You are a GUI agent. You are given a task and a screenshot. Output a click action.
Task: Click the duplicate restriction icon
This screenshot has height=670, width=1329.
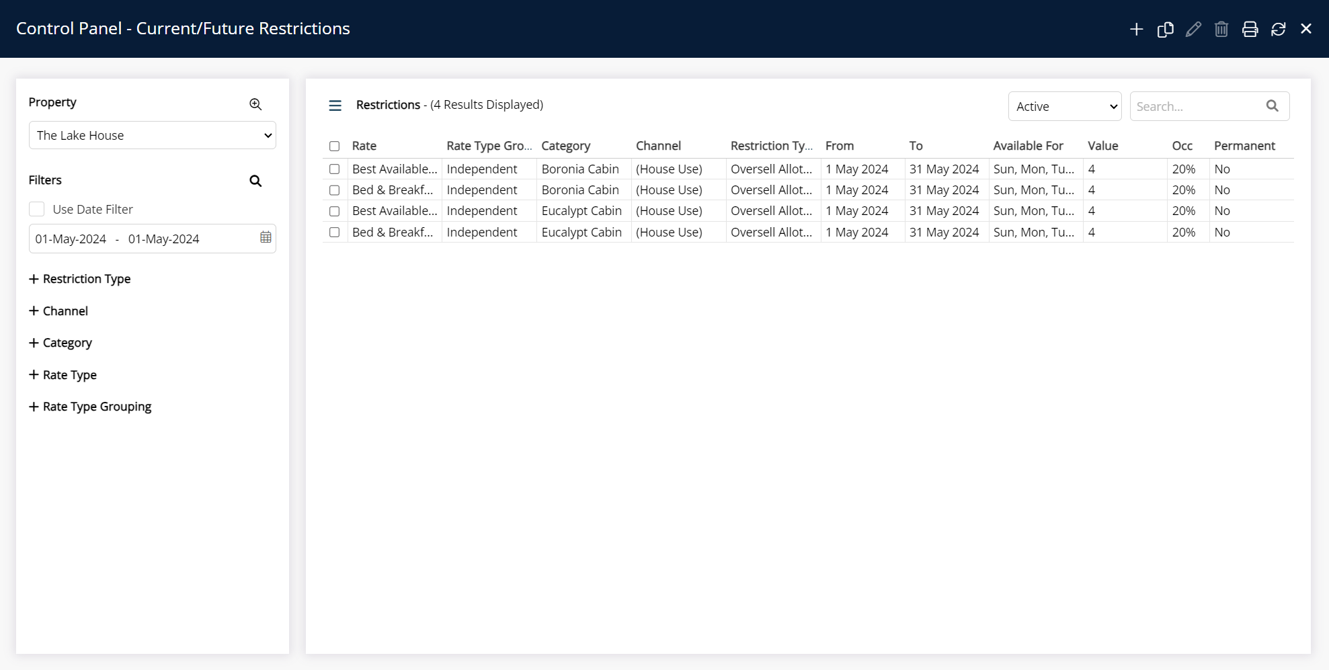pos(1165,29)
